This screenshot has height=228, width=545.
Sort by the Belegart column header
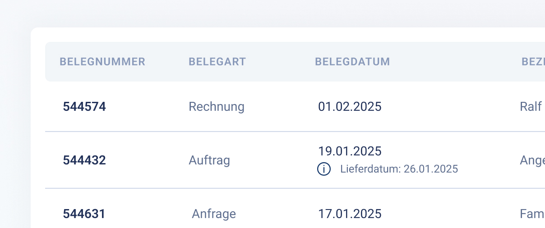(x=217, y=62)
